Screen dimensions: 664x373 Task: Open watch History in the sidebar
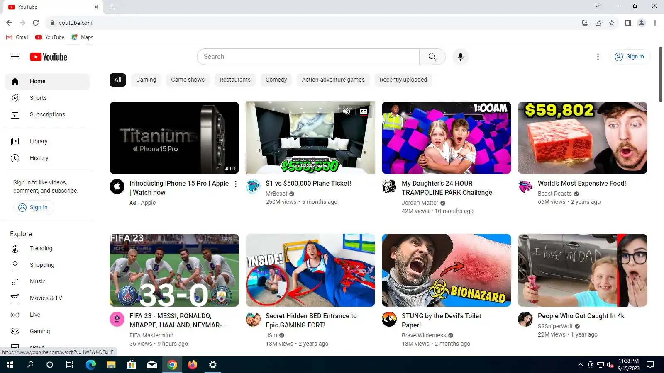tap(47, 158)
